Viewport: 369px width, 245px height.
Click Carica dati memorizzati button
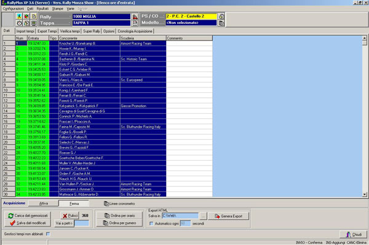(27, 215)
